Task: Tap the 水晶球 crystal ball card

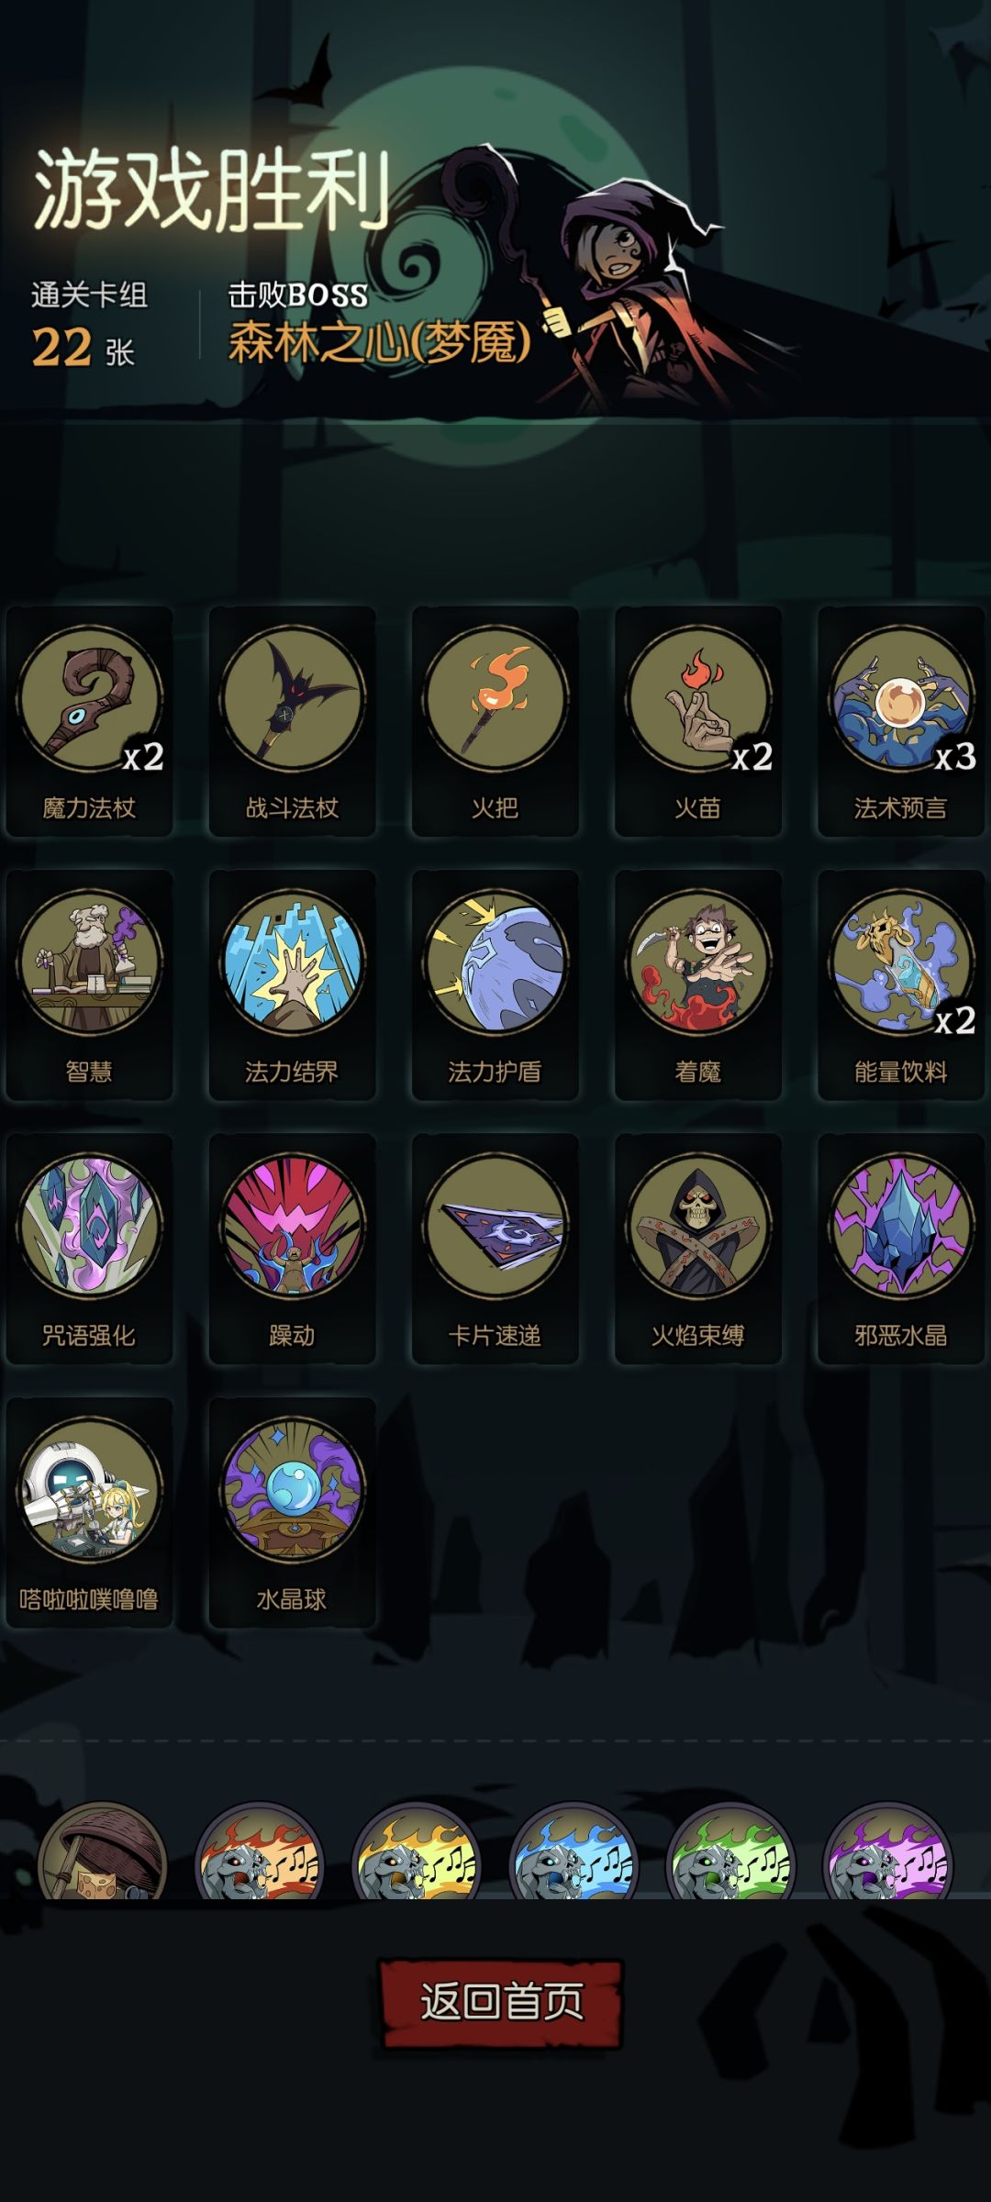Action: point(292,1513)
